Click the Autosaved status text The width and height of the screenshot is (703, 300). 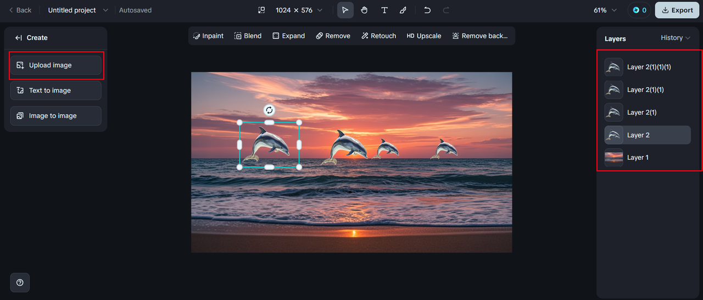[x=135, y=10]
